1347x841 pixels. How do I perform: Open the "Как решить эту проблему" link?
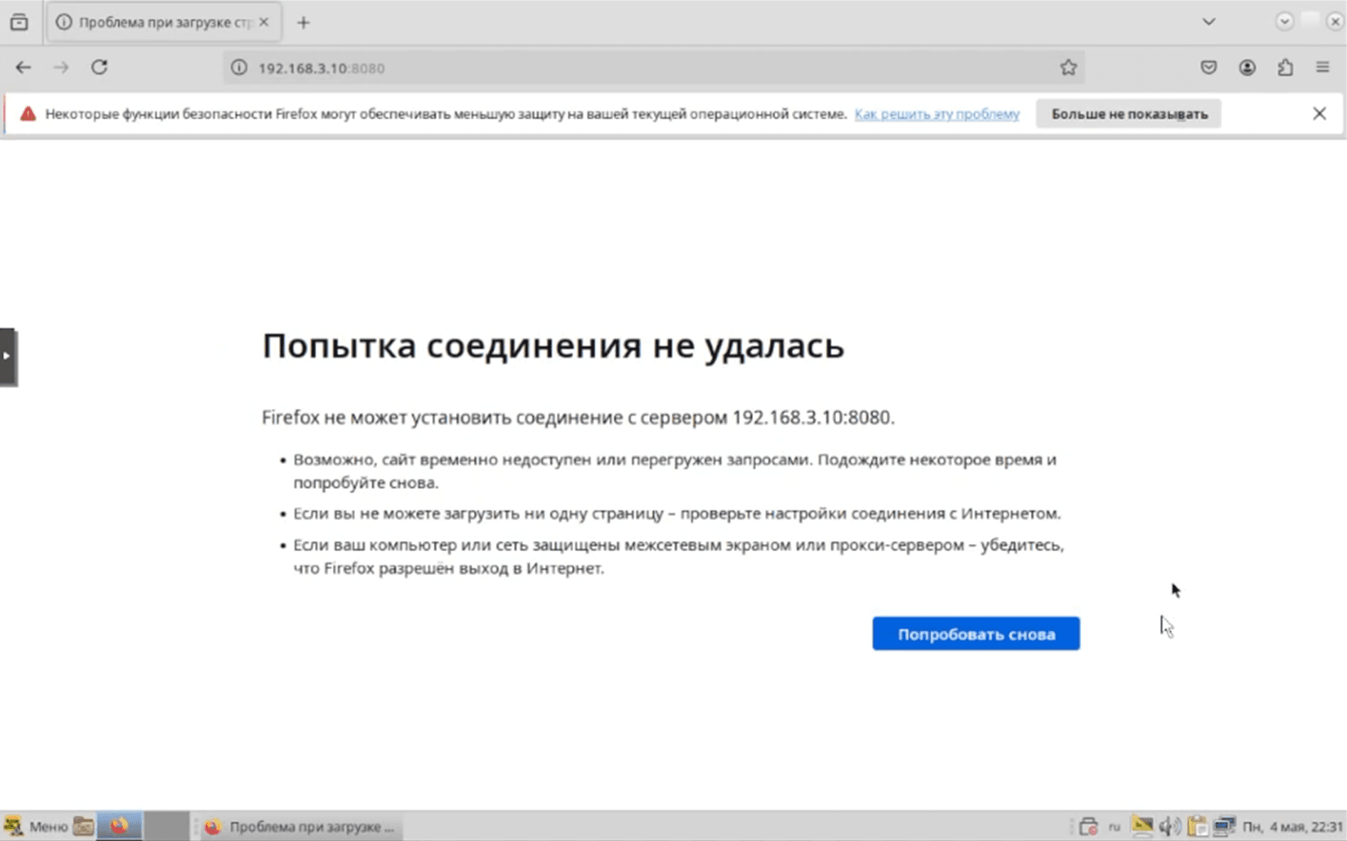coord(936,114)
